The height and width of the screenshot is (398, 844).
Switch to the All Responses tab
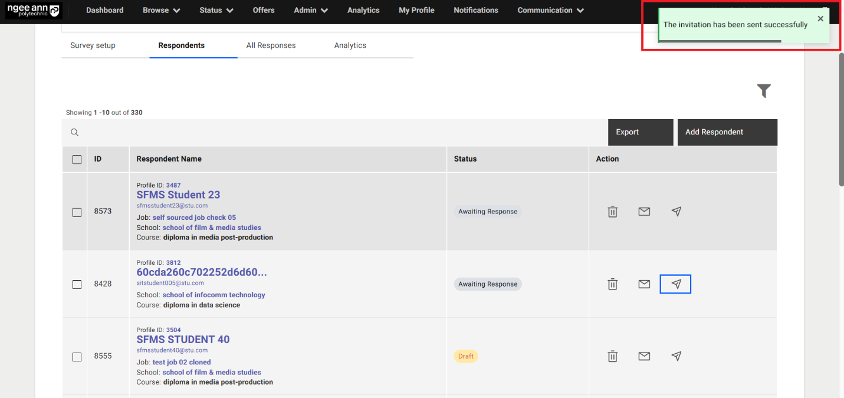(271, 45)
